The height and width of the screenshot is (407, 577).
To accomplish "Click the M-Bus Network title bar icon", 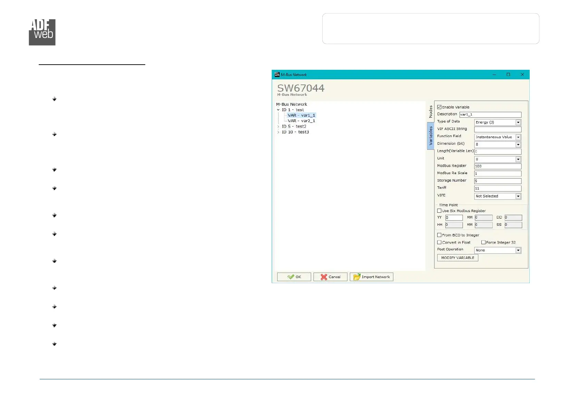I will (277, 75).
